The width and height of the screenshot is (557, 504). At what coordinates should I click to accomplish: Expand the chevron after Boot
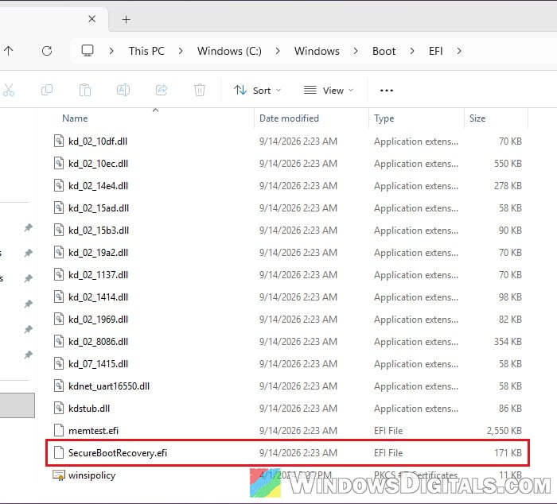tap(412, 51)
